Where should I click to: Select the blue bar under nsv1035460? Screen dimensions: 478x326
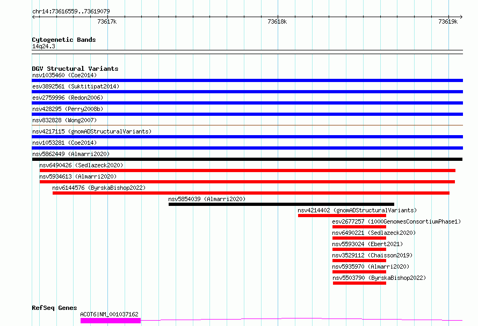tap(247, 80)
